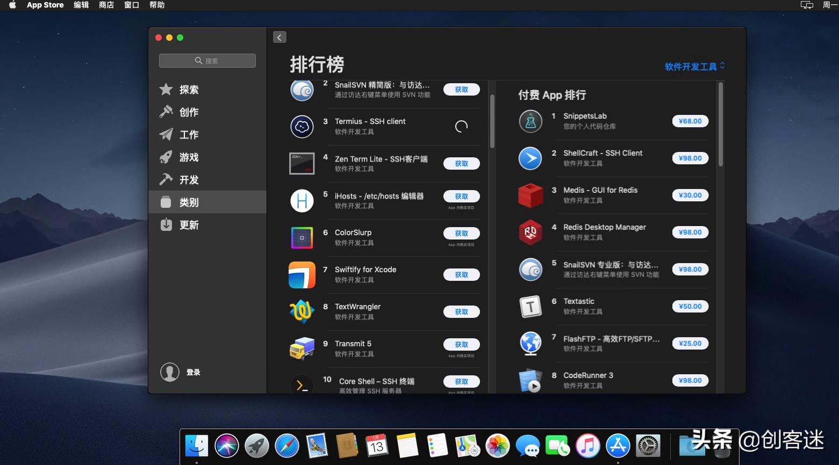Click the SnippetsLab app icon

(530, 121)
